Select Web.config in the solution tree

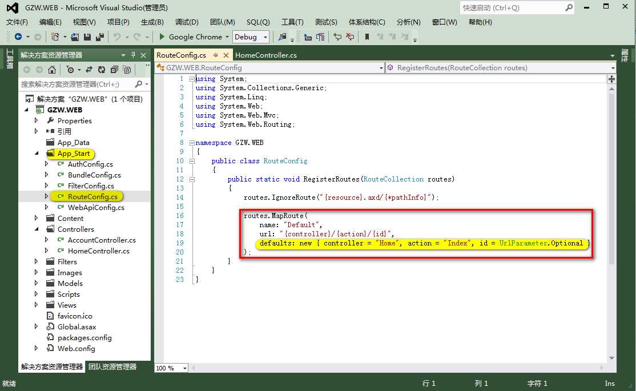coord(77,348)
